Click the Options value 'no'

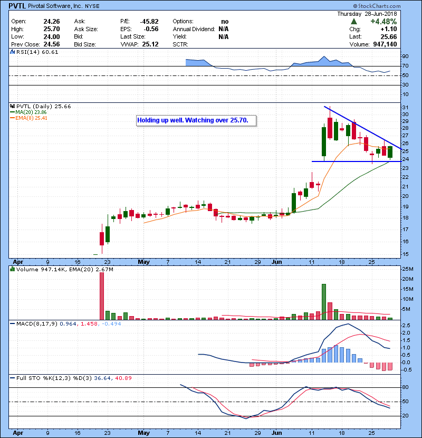tap(225, 22)
